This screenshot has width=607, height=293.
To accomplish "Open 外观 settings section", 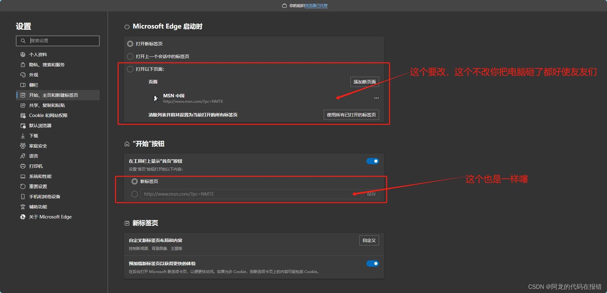I will (58, 75).
